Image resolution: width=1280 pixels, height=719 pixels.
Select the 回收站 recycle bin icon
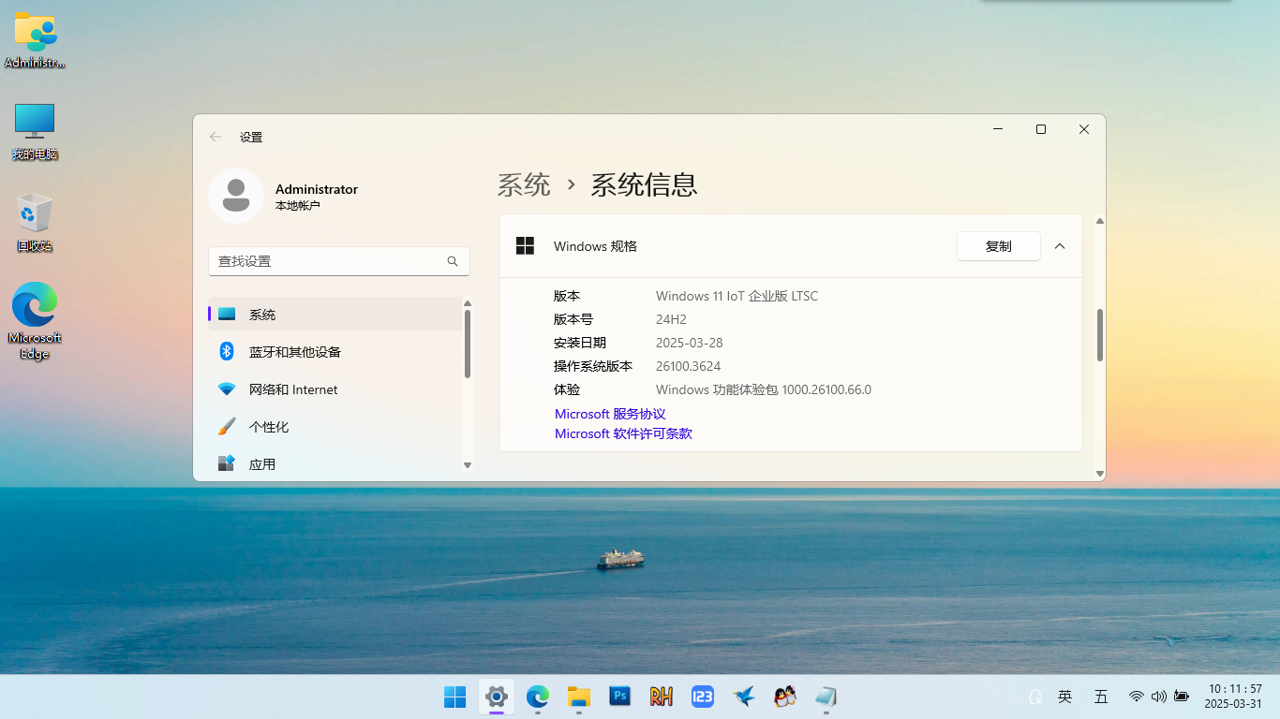pyautogui.click(x=35, y=223)
